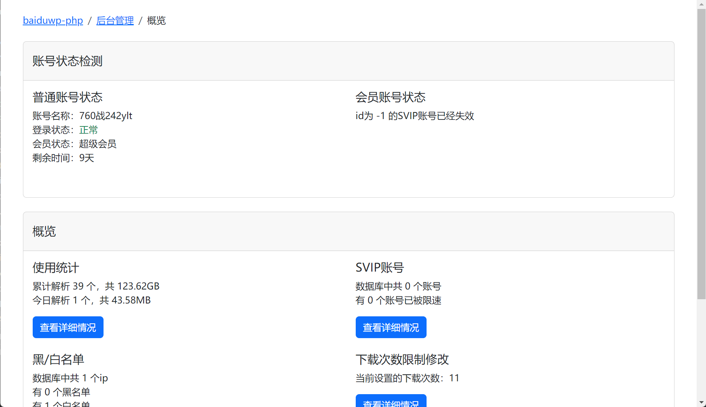Image resolution: width=706 pixels, height=407 pixels.
Task: Select the 概览 card header
Action: [x=44, y=232]
